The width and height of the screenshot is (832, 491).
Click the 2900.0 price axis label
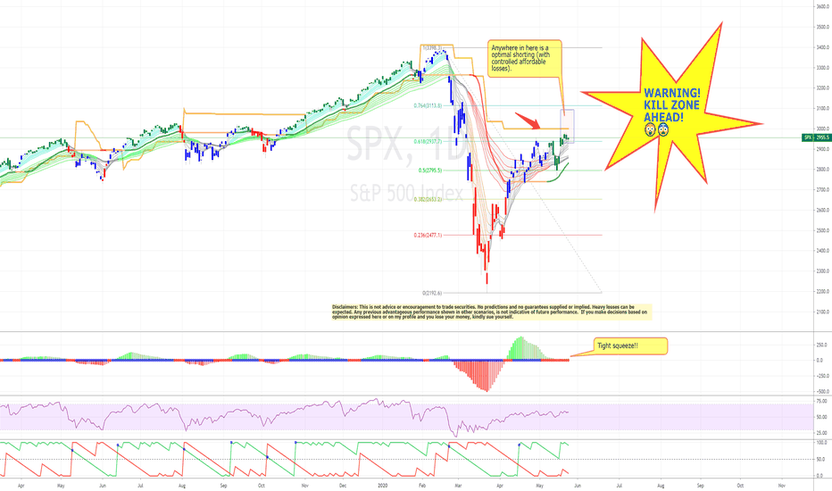822,149
